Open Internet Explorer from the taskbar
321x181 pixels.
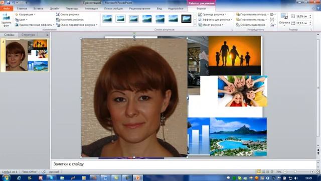point(19,178)
